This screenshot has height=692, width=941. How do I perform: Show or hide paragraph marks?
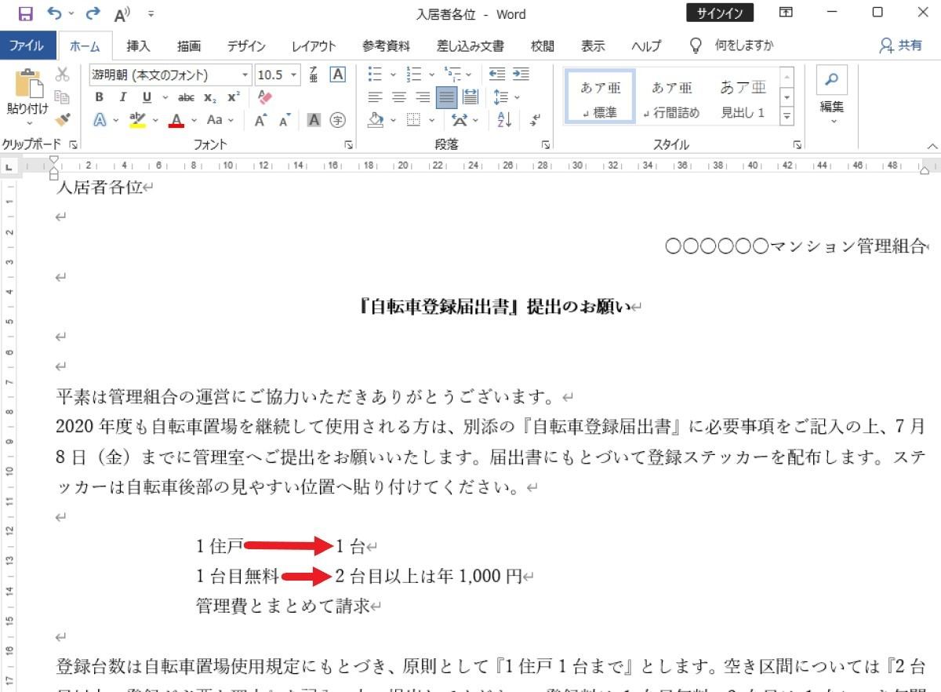[x=536, y=120]
